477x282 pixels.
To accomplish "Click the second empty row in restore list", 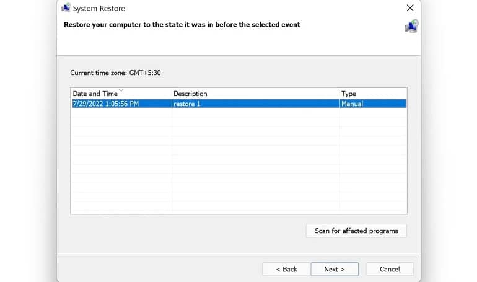I will point(239,122).
